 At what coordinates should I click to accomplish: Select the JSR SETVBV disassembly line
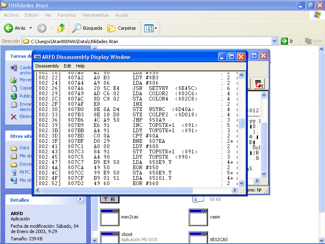click(x=136, y=88)
